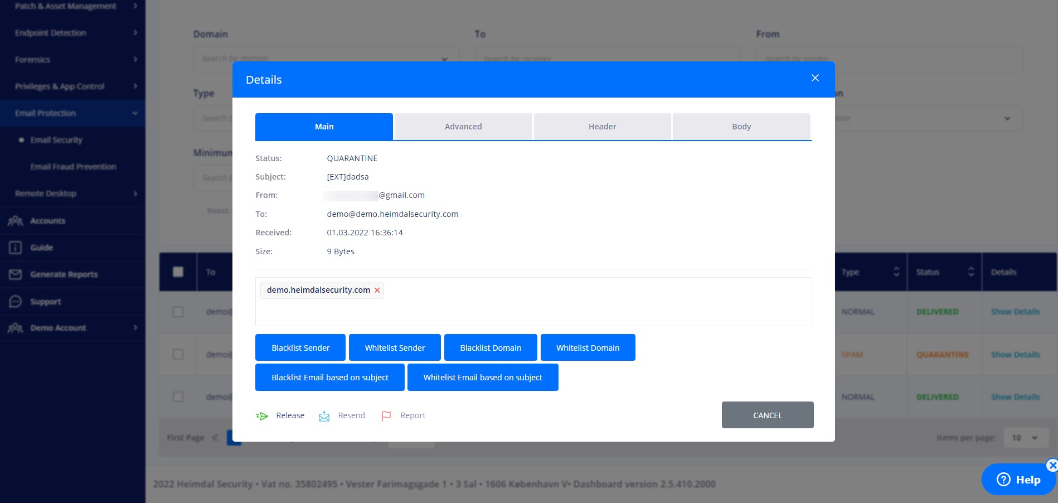
Task: Open the Help widget
Action: (x=1018, y=480)
